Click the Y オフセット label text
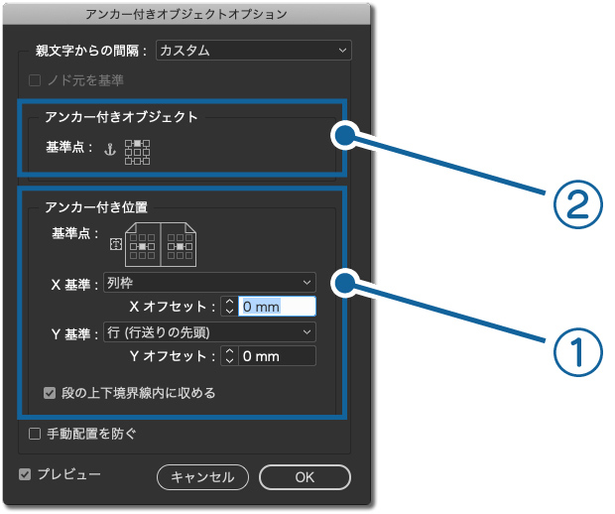Viewport: 615px width, 514px height. click(173, 356)
